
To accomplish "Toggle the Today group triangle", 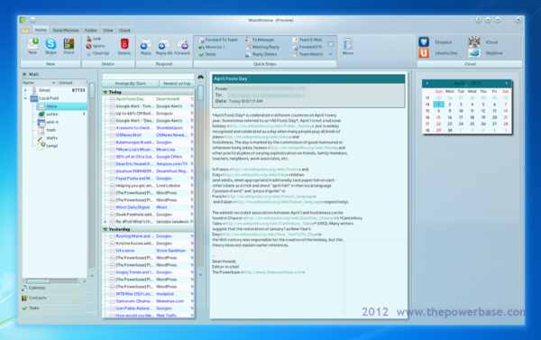I will pyautogui.click(x=105, y=92).
